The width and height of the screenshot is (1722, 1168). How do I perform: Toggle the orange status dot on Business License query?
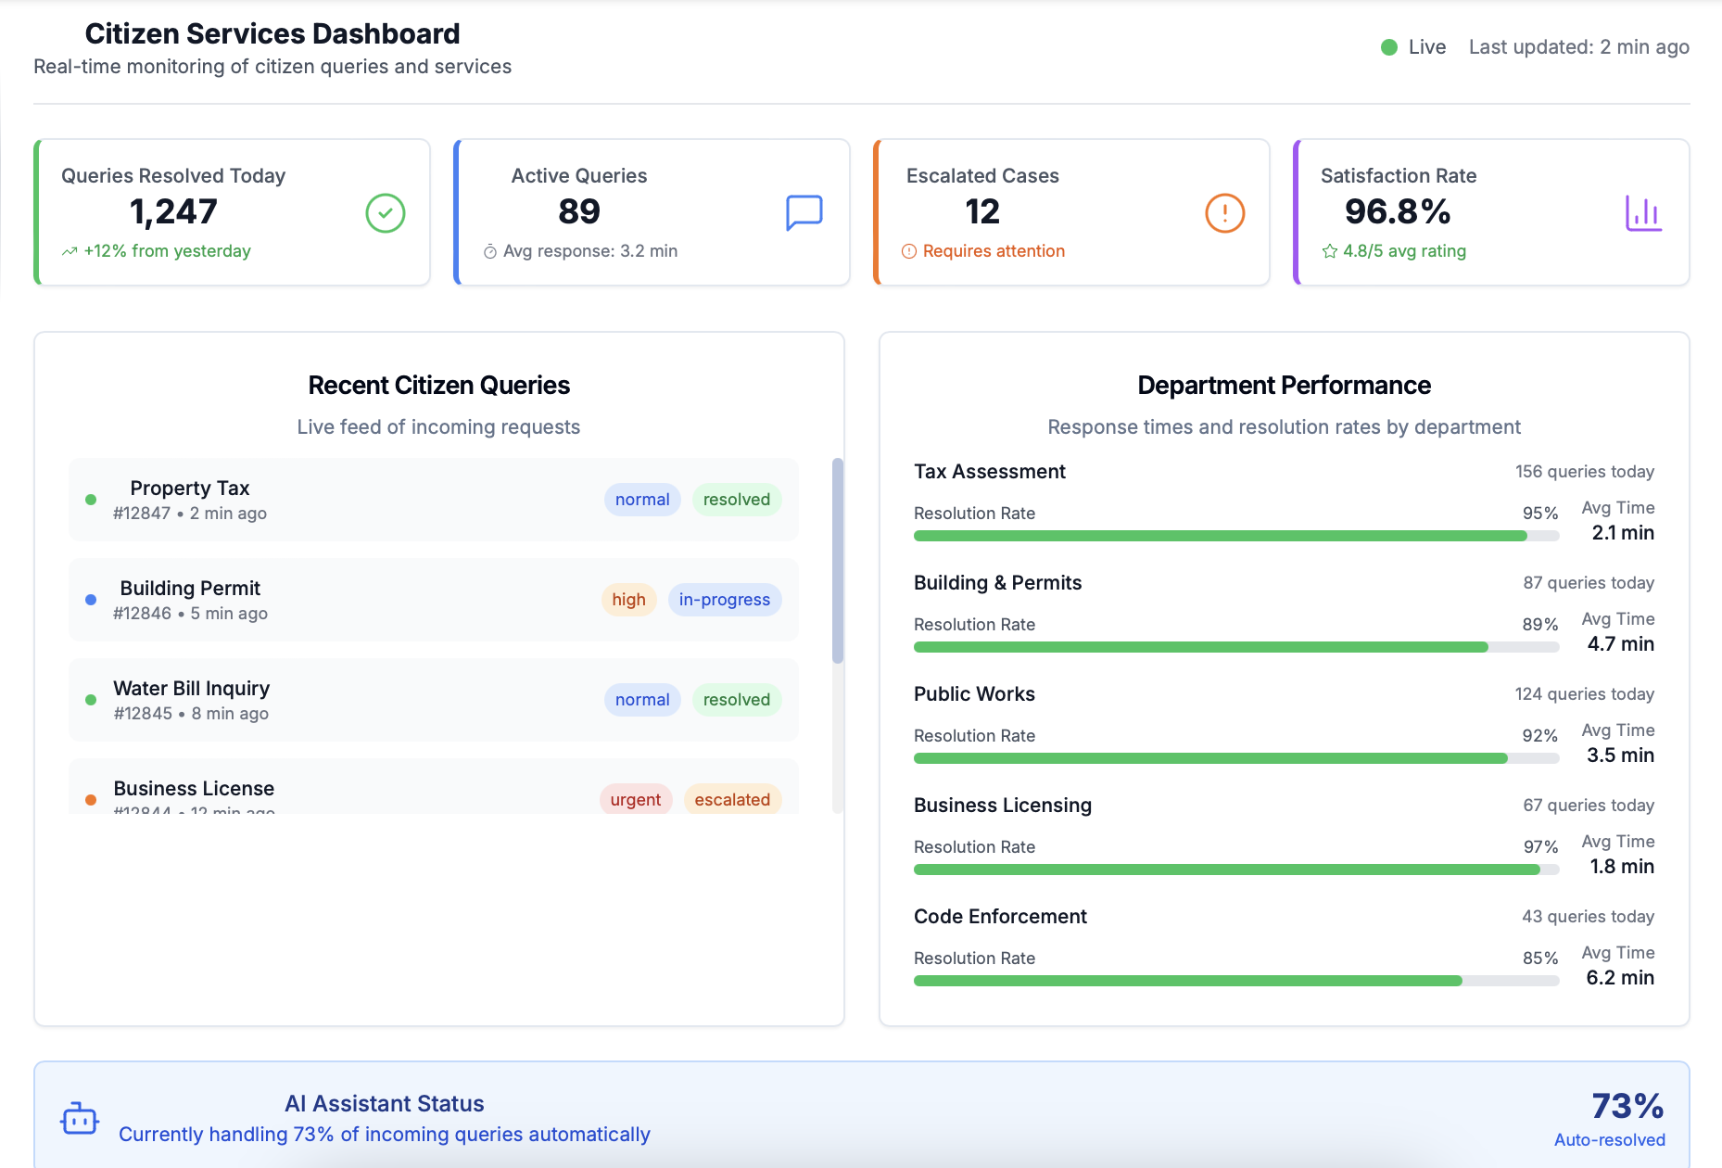coord(90,799)
